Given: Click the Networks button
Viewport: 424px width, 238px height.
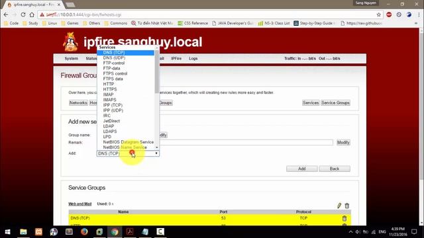Looking at the screenshot, I should point(78,103).
